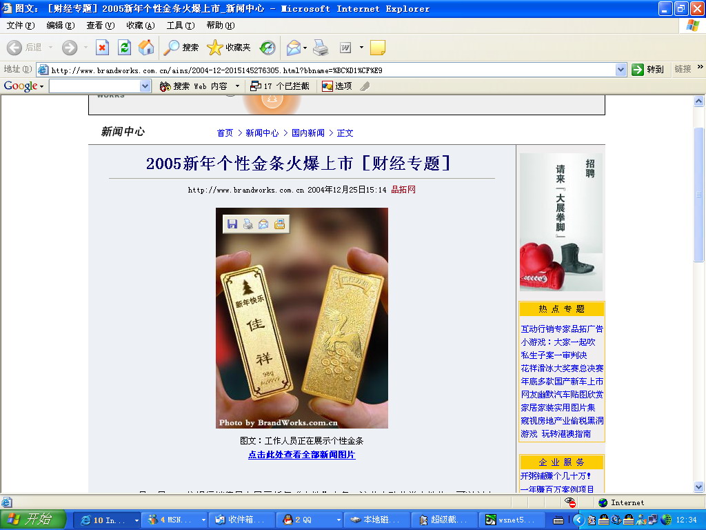
Task: Go to the Home page
Action: pos(146,48)
